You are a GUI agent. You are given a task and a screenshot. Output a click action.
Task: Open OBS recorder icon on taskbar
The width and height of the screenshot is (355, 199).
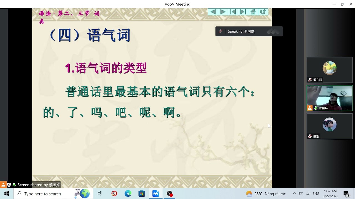click(x=169, y=194)
